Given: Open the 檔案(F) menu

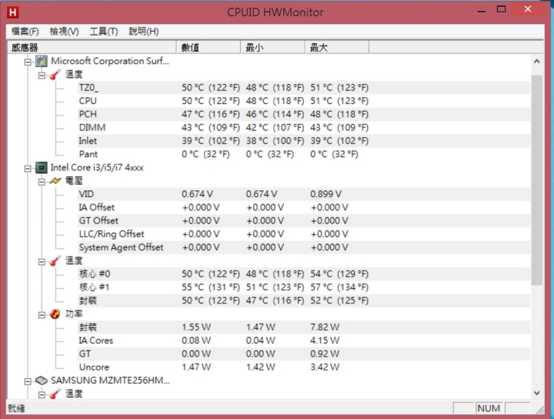Looking at the screenshot, I should click(25, 32).
